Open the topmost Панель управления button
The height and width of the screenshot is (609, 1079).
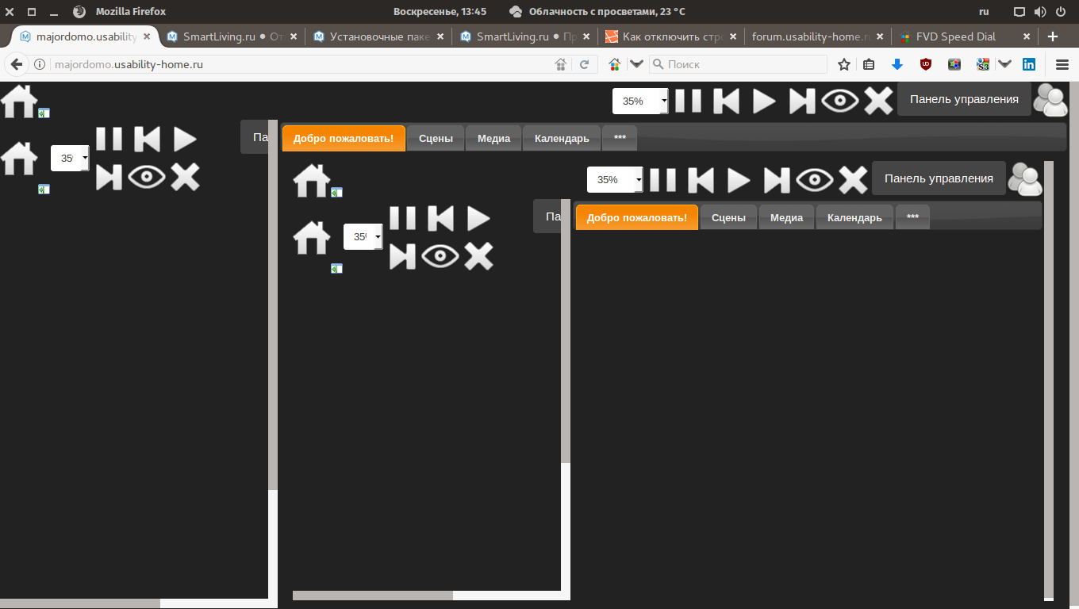[x=964, y=99]
